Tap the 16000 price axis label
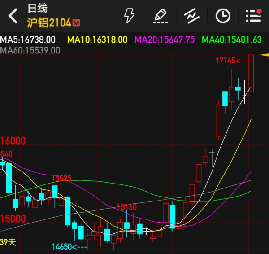This screenshot has width=269, height=254. coord(13,140)
